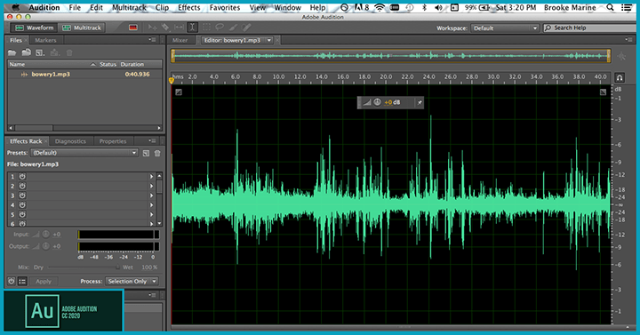
Task: Open effect menu arrow for slot 2
Action: (151, 186)
